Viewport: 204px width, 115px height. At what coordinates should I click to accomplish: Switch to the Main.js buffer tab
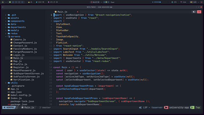pos(67,12)
